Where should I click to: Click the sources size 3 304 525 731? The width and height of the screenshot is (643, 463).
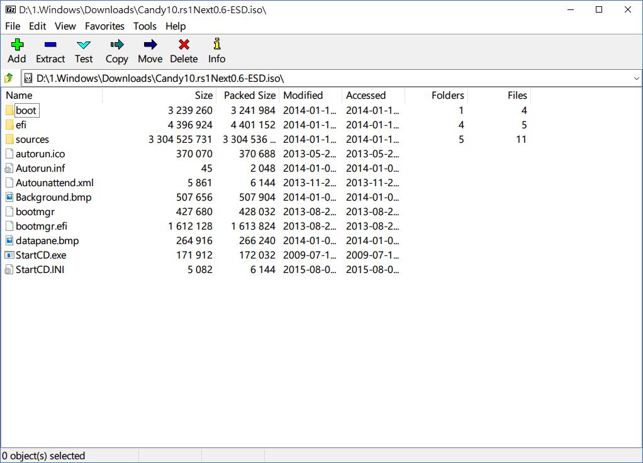tap(181, 140)
